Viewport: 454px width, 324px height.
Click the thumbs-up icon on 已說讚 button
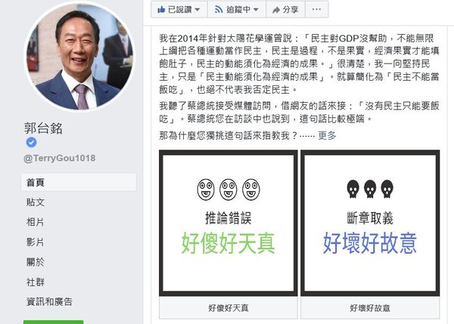coord(161,10)
